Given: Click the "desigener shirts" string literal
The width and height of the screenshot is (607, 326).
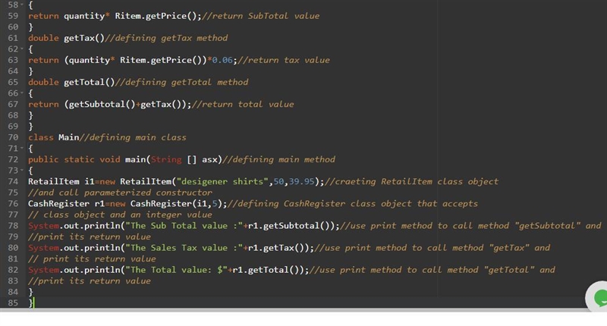Looking at the screenshot, I should (222, 182).
